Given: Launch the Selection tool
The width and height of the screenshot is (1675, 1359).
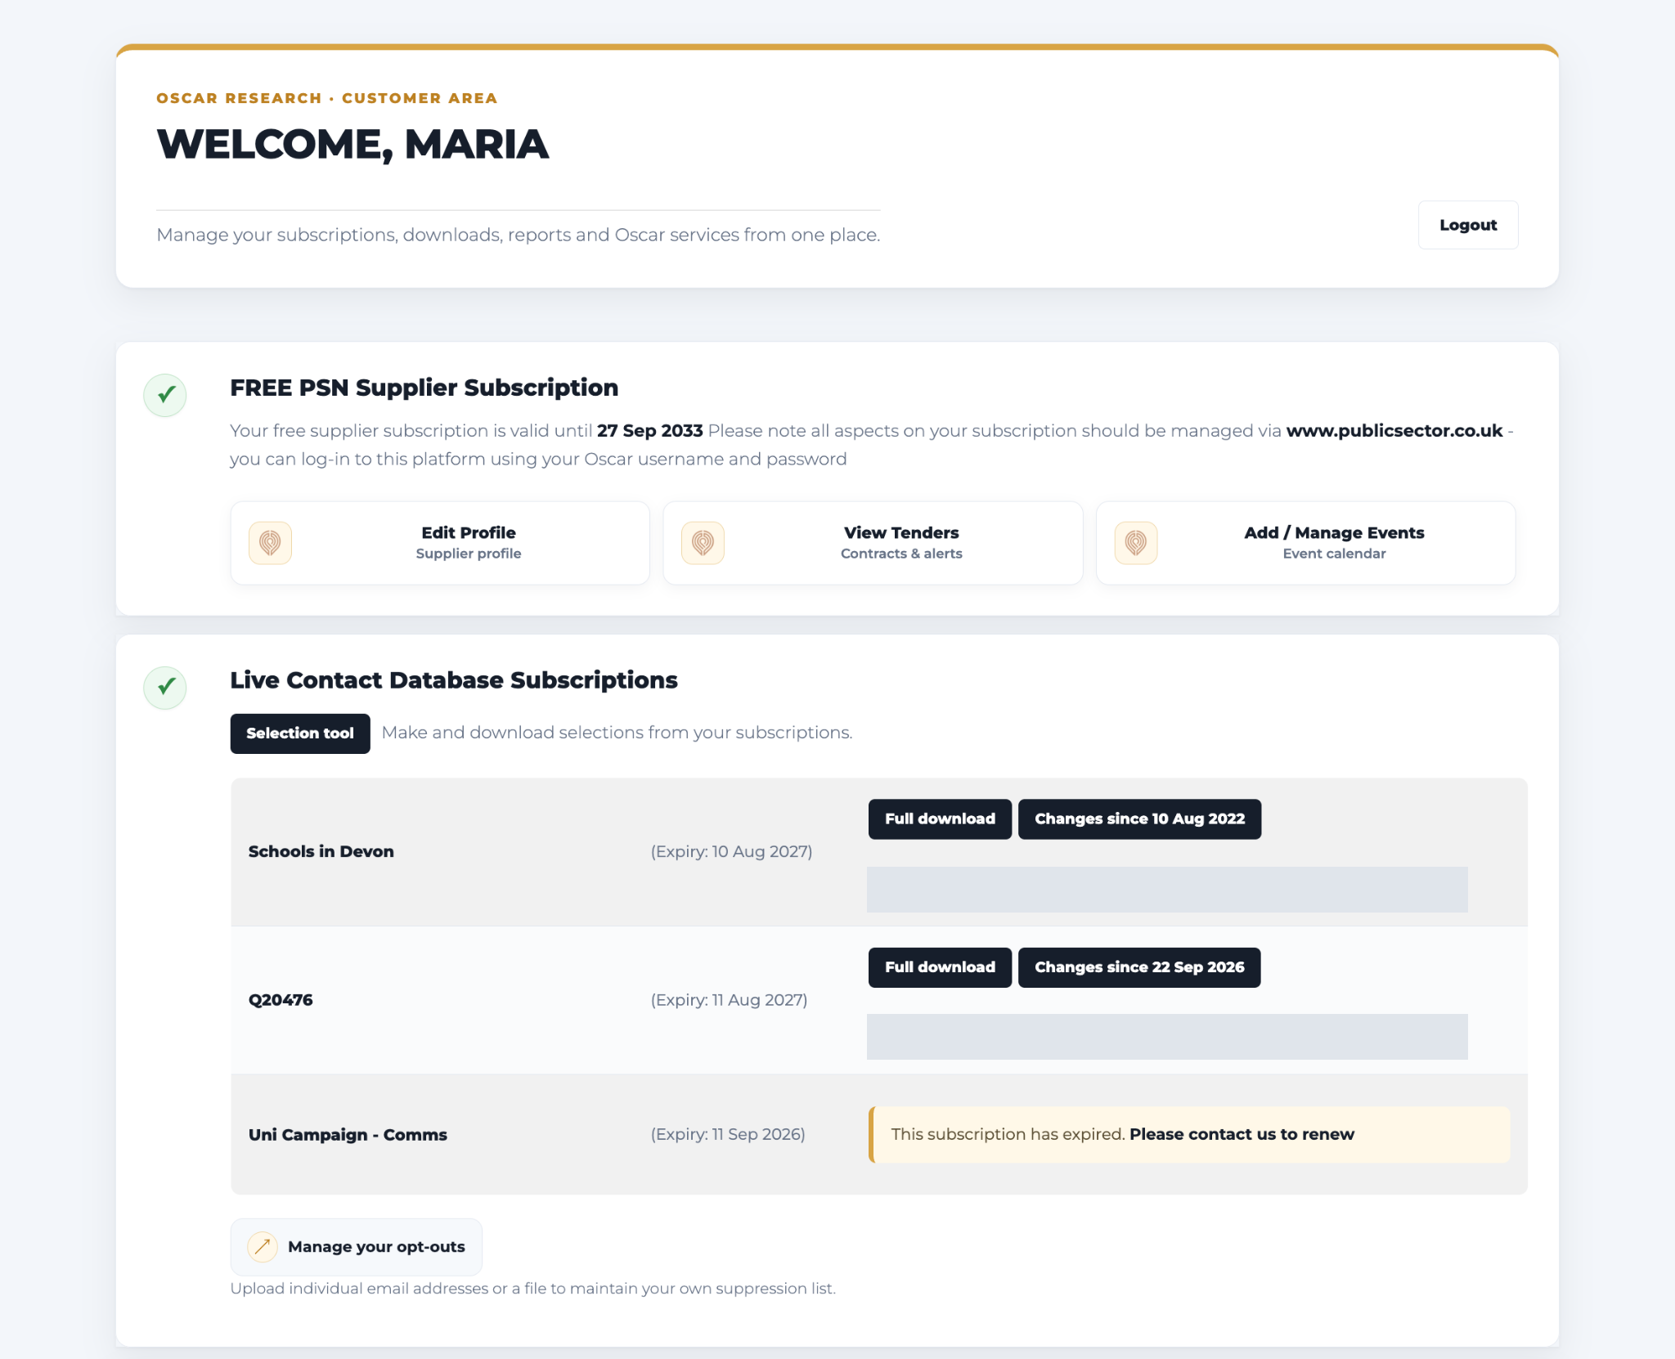Looking at the screenshot, I should point(300,733).
